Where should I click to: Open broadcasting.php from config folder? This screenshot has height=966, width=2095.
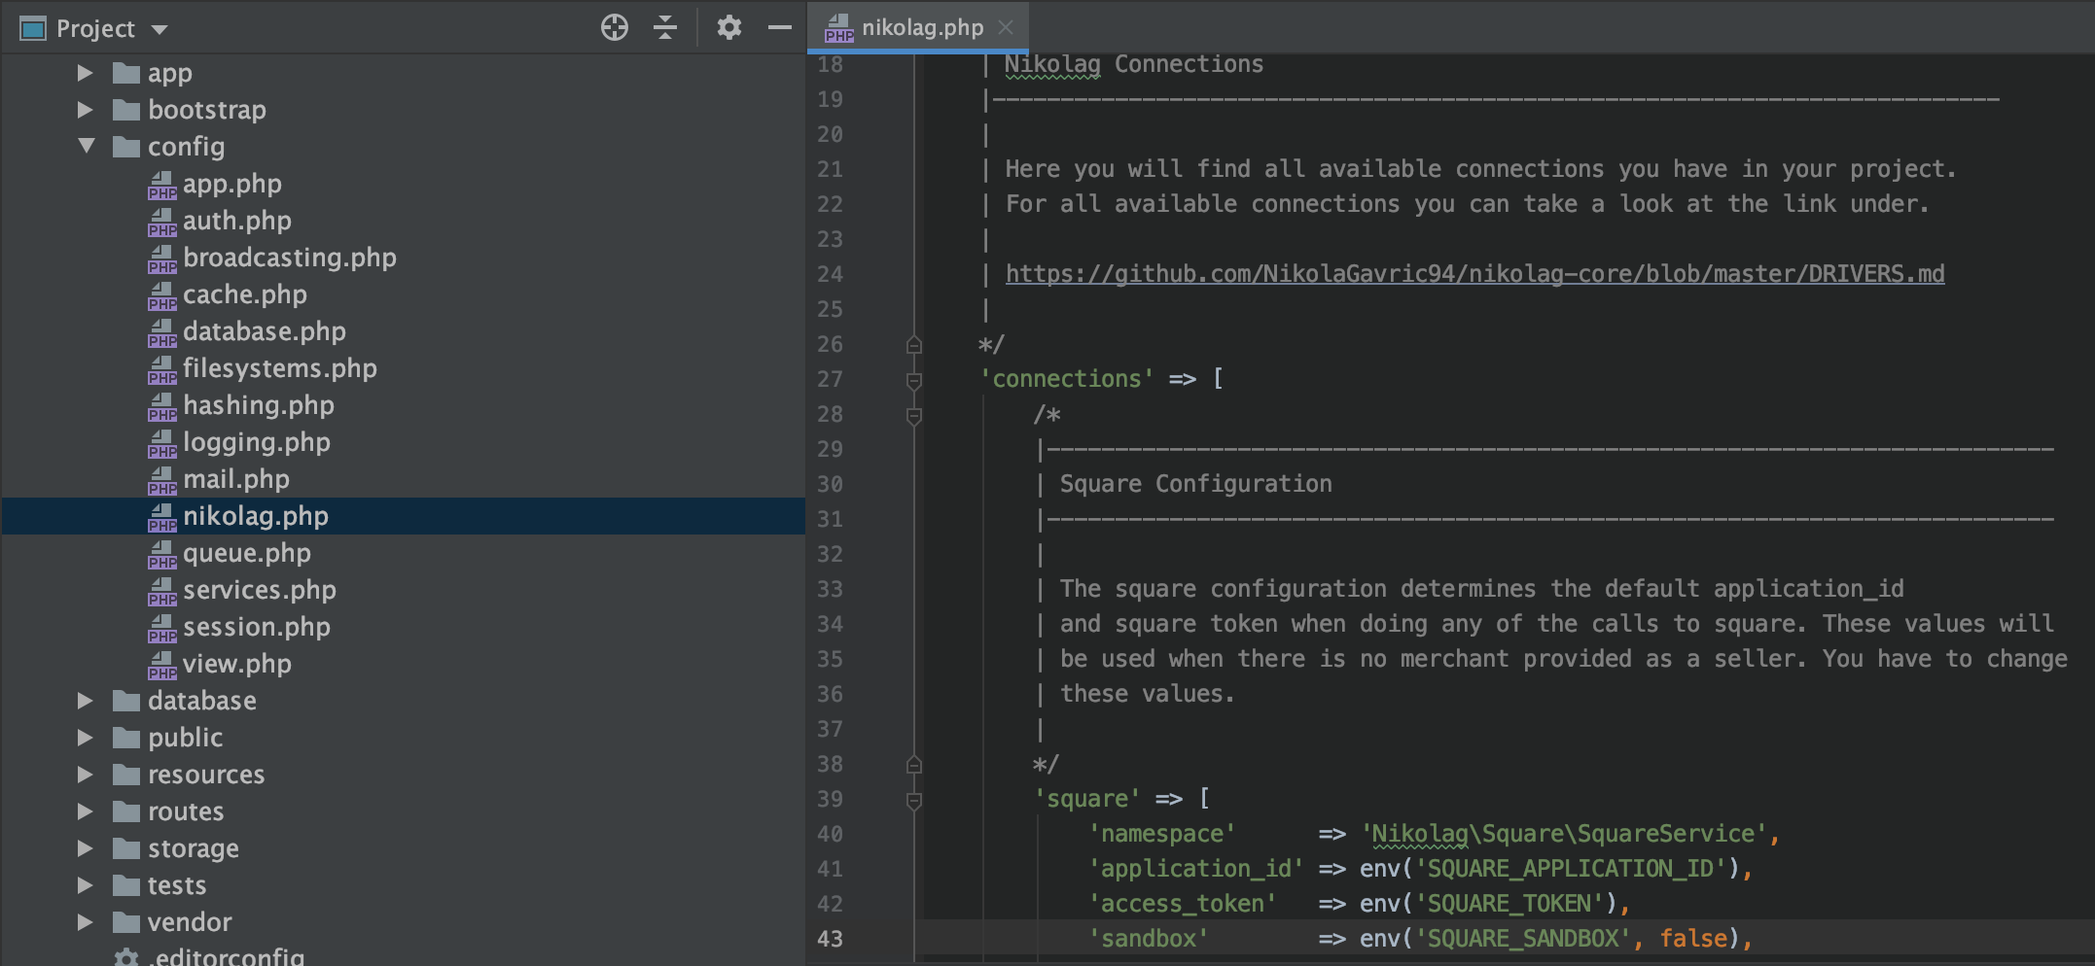click(x=290, y=258)
